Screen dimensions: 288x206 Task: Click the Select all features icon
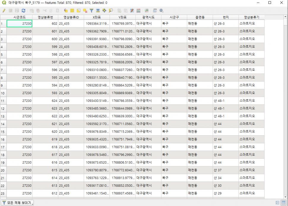[72, 11]
